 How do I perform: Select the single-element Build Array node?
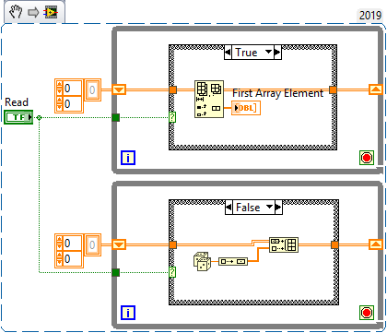tap(233, 261)
